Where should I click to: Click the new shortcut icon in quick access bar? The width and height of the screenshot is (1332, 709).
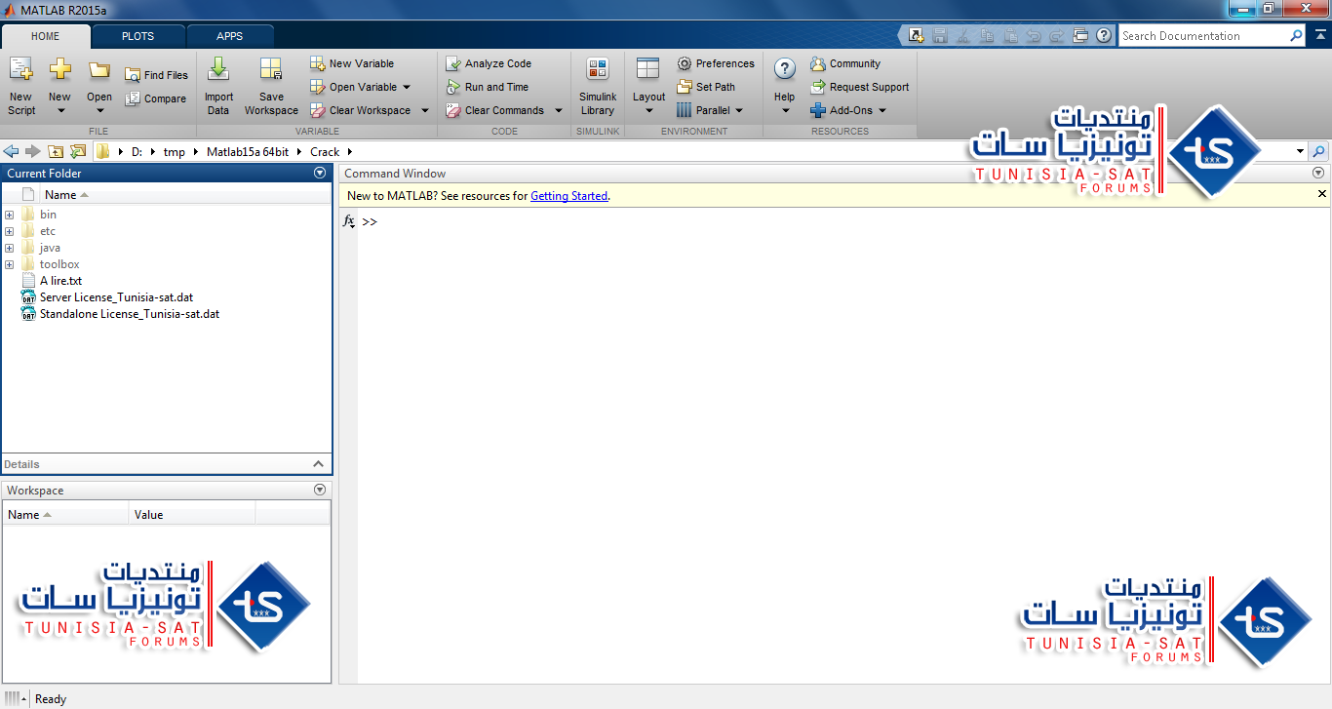pyautogui.click(x=916, y=35)
